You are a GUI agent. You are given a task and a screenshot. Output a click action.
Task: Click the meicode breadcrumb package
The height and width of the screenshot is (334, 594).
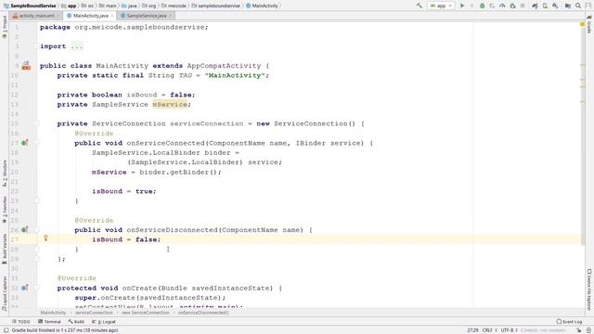click(174, 6)
